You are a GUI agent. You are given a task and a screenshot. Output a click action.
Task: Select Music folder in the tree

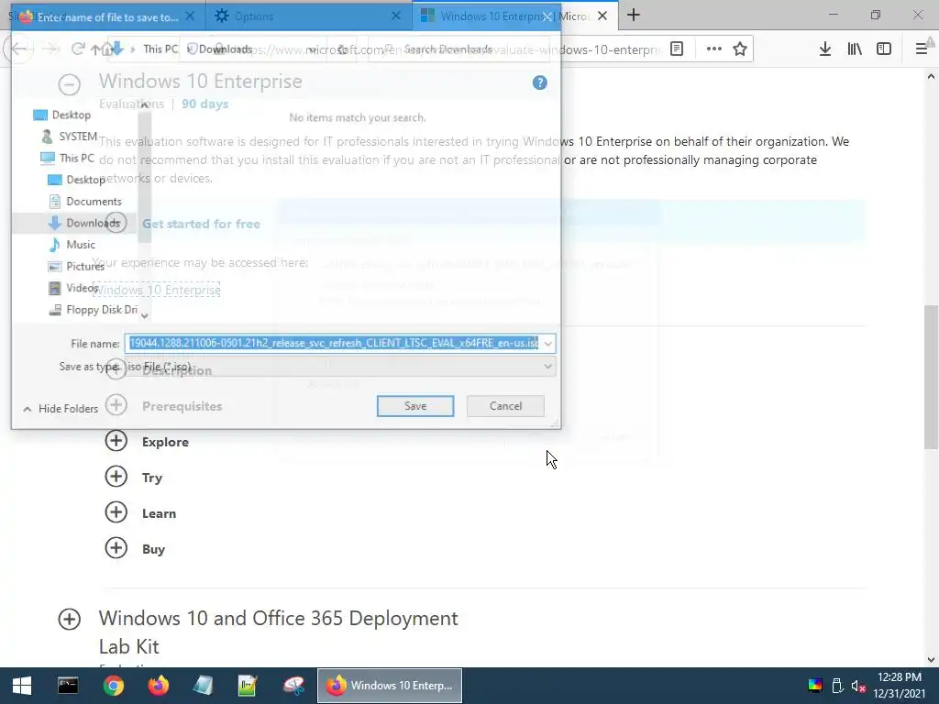(72, 244)
